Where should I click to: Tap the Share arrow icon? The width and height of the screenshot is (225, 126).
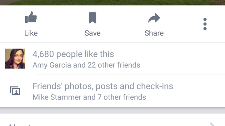click(154, 18)
